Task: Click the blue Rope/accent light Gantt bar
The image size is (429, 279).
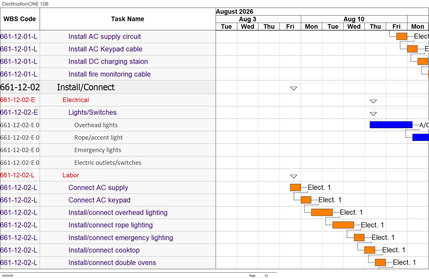Action: tap(421, 137)
